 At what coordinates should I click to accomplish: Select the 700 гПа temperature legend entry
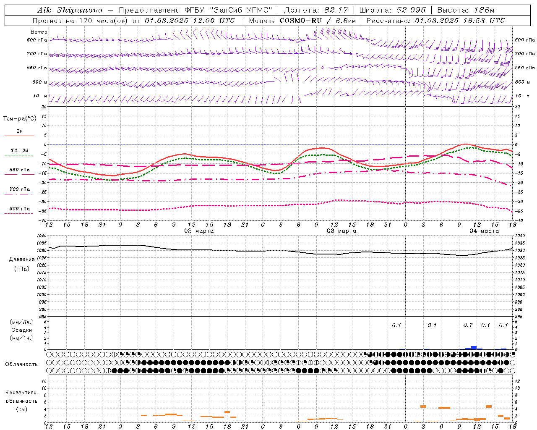point(20,189)
